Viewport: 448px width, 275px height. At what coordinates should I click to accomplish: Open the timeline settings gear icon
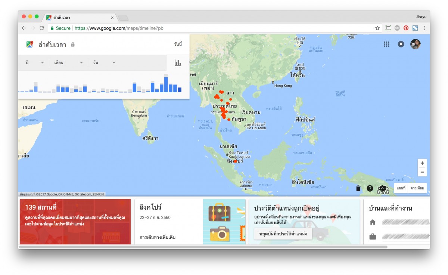tap(382, 188)
